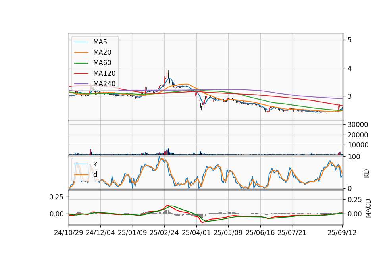381x274 pixels.
Task: Click the 25/01/09 date label
Action: [133, 233]
